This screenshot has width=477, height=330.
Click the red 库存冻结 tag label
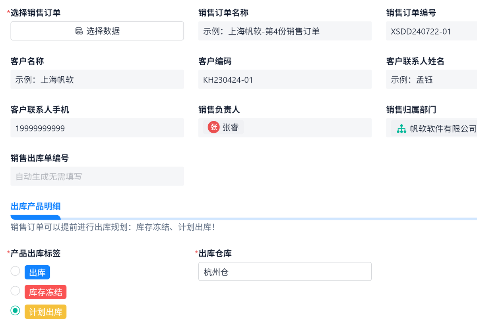coord(45,292)
